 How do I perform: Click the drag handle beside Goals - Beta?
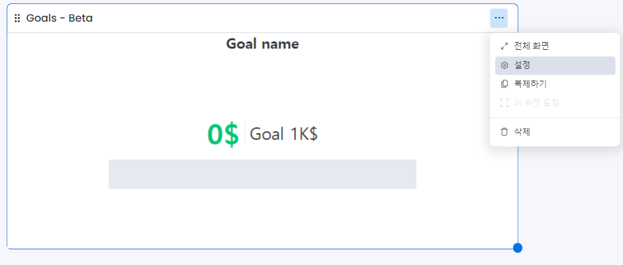pyautogui.click(x=17, y=18)
